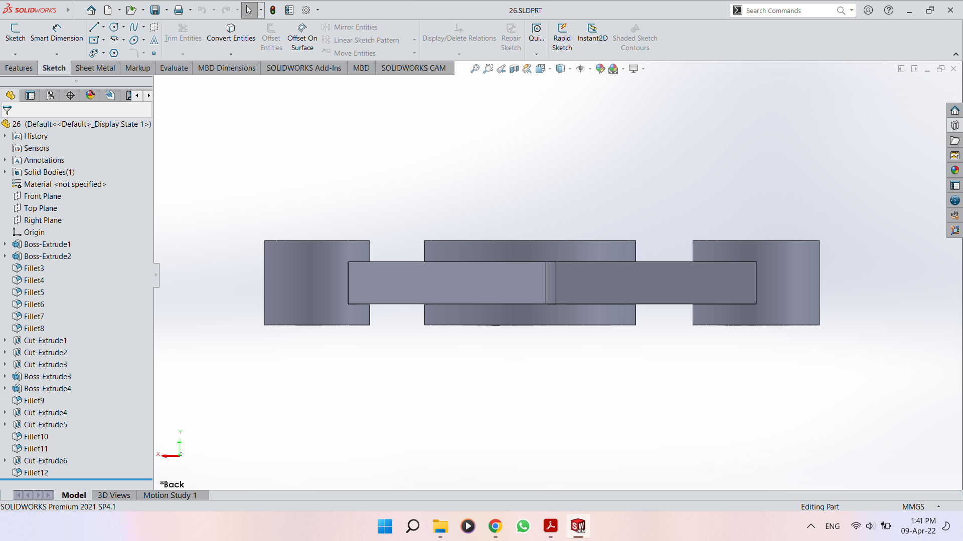The image size is (963, 541).
Task: Switch to the Evaluate tab
Action: (x=174, y=68)
